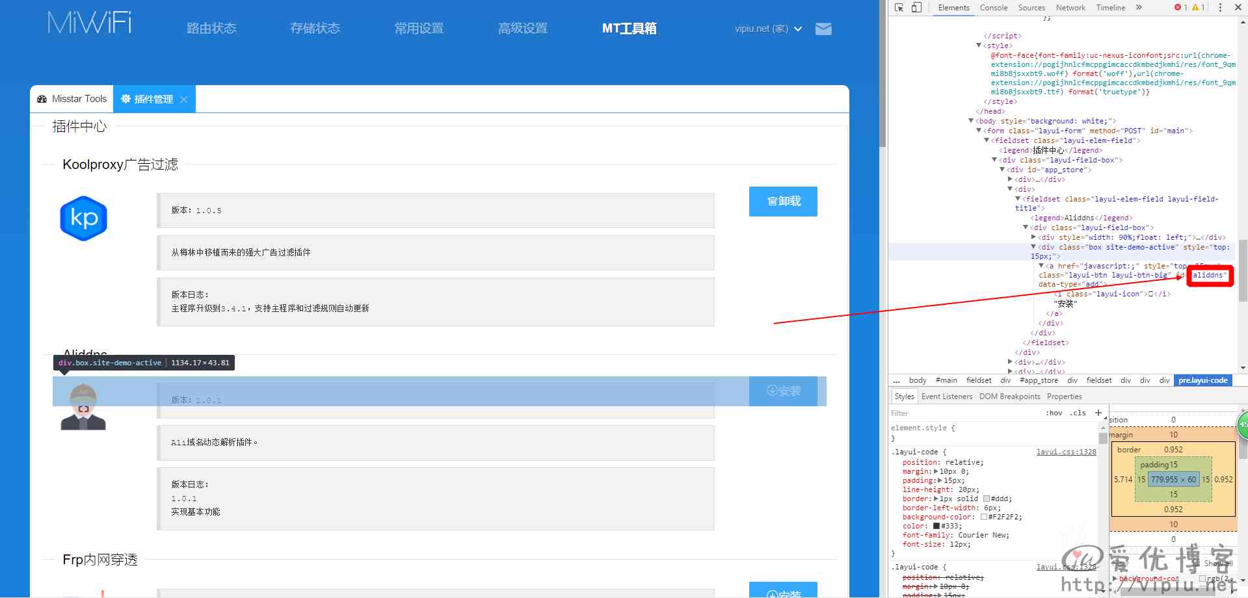Image resolution: width=1248 pixels, height=598 pixels.
Task: Collapse the box site-demo-active div node
Action: click(1033, 247)
